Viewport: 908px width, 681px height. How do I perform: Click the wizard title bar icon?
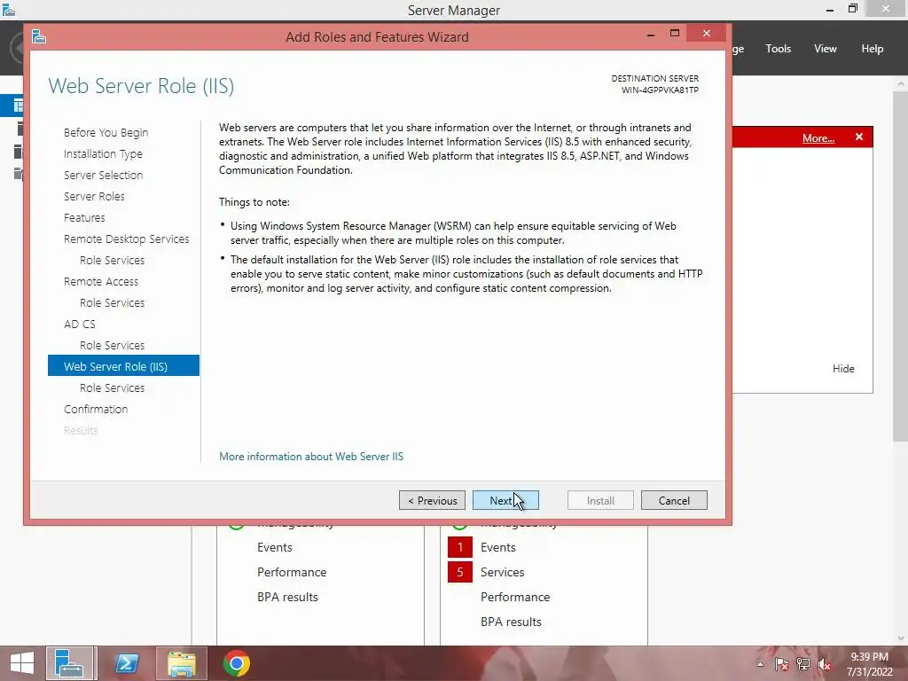coord(39,37)
